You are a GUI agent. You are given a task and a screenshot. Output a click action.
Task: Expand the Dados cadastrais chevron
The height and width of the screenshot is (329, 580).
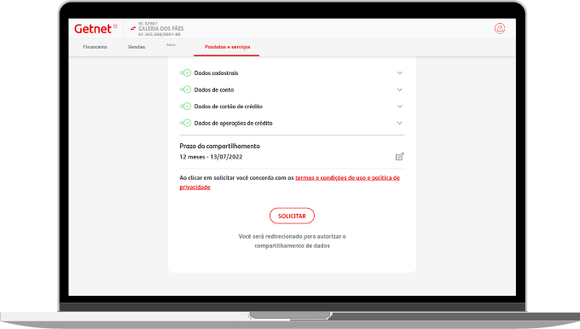click(399, 72)
